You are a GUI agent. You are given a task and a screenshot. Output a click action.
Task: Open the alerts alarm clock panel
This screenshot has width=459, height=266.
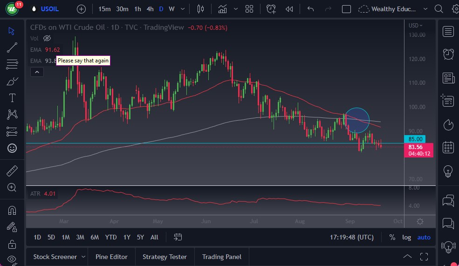click(x=448, y=54)
